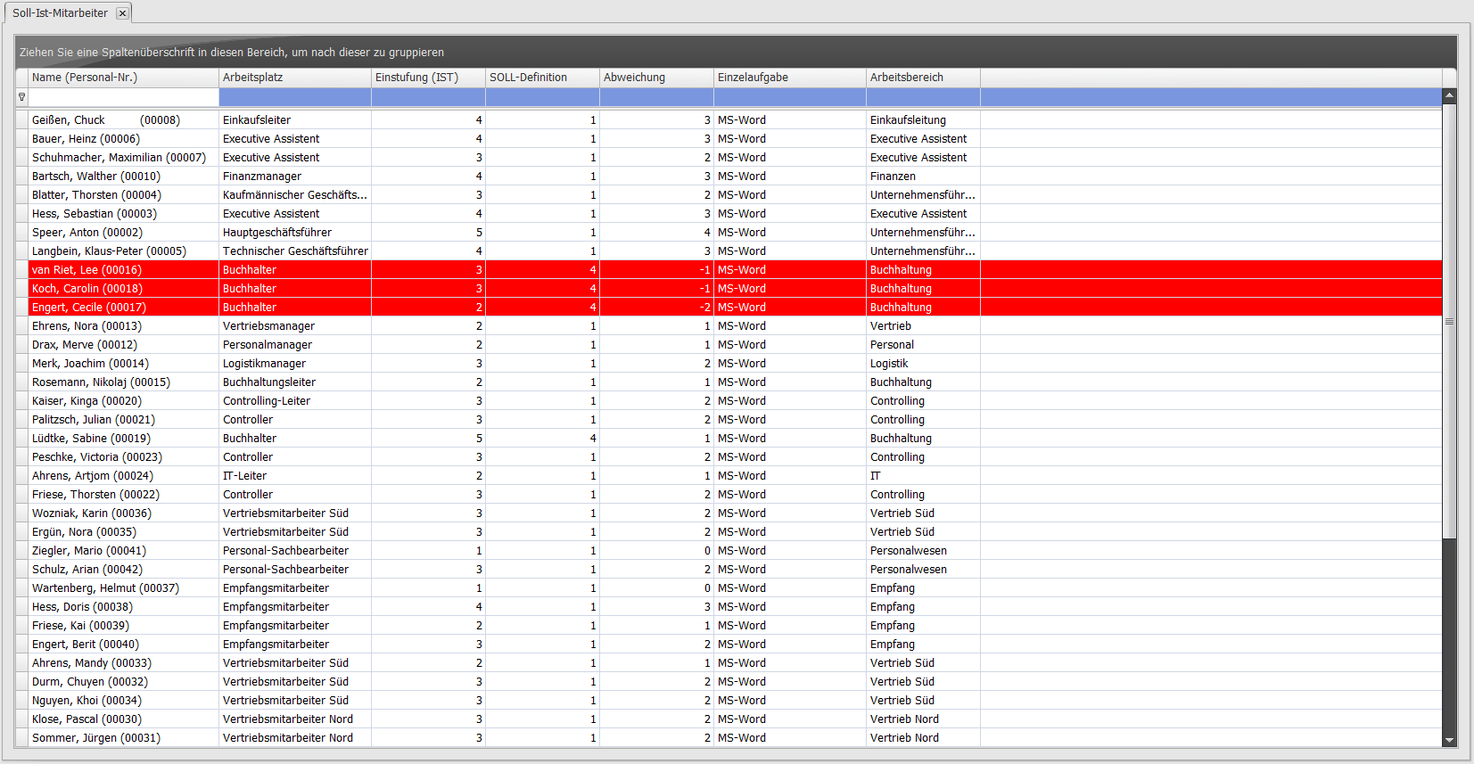Click the Einzelaufgabe column header
Image resolution: width=1474 pixels, height=764 pixels.
[x=789, y=78]
